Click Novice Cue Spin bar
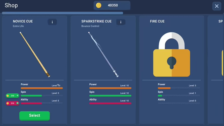Screen dimensions: 224x126 pyautogui.click(x=42, y=96)
